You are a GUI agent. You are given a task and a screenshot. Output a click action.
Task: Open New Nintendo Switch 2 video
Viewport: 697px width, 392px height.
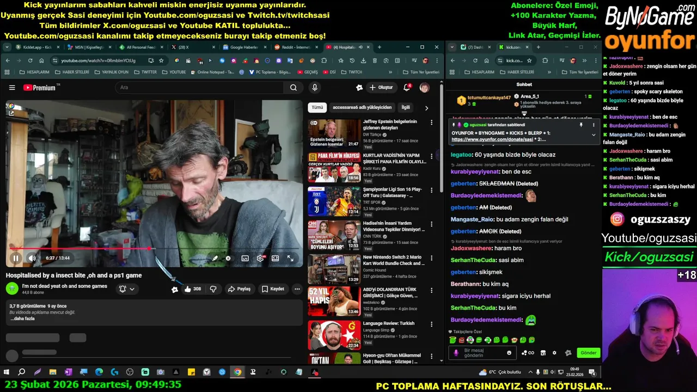[x=392, y=260]
